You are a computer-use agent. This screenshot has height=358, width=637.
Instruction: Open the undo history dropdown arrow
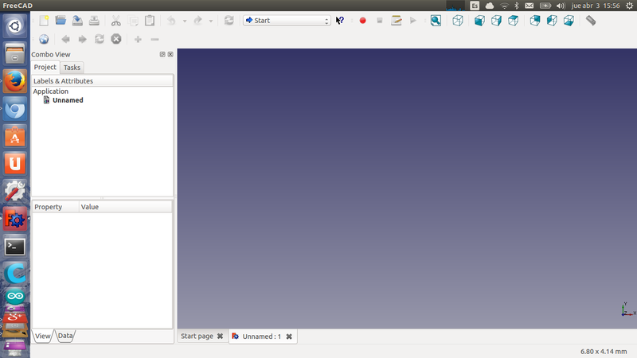coord(184,21)
